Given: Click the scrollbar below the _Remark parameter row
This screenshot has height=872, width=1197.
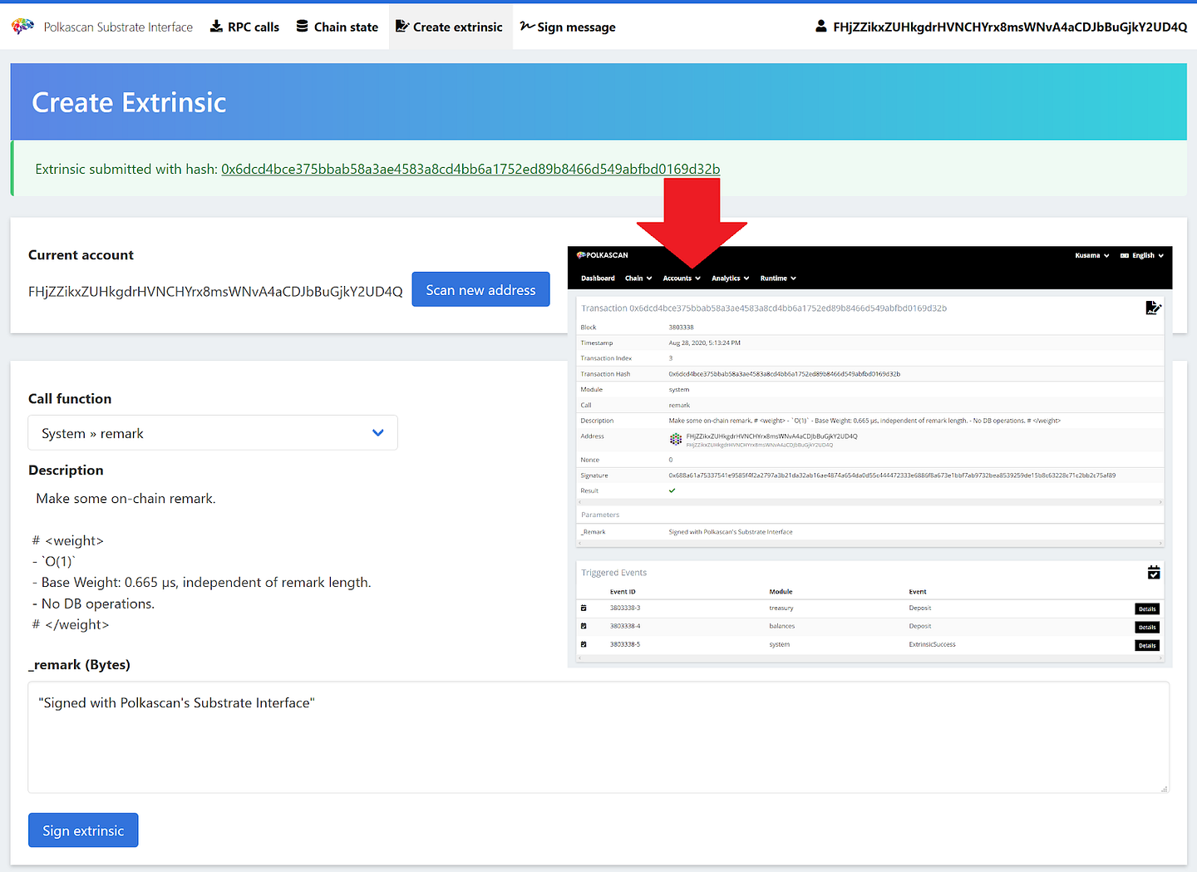Looking at the screenshot, I should pos(869,543).
